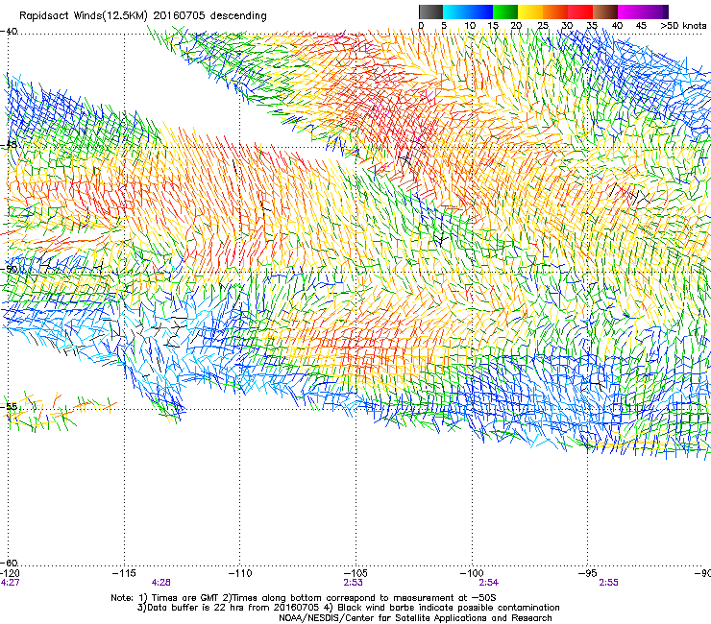Click the longitude label -95

[588, 573]
